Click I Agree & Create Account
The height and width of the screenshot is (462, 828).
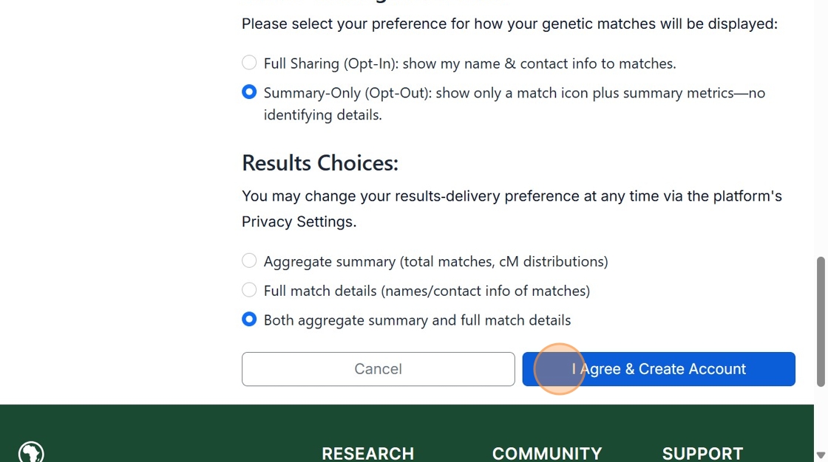tap(658, 369)
